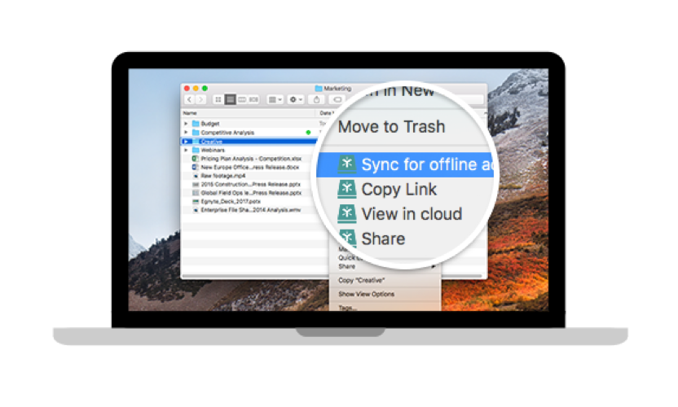Click the Egnyte_Deck_2017.pptx file icon
The width and height of the screenshot is (678, 407).
pyautogui.click(x=196, y=202)
